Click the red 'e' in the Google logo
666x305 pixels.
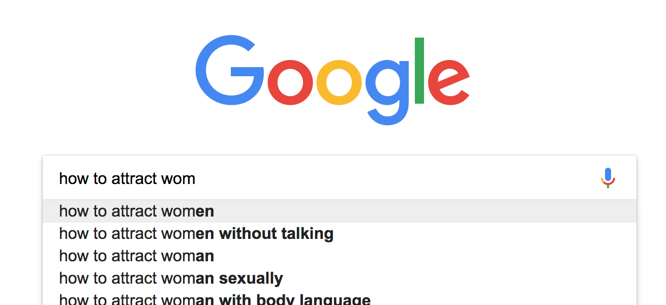[x=448, y=82]
